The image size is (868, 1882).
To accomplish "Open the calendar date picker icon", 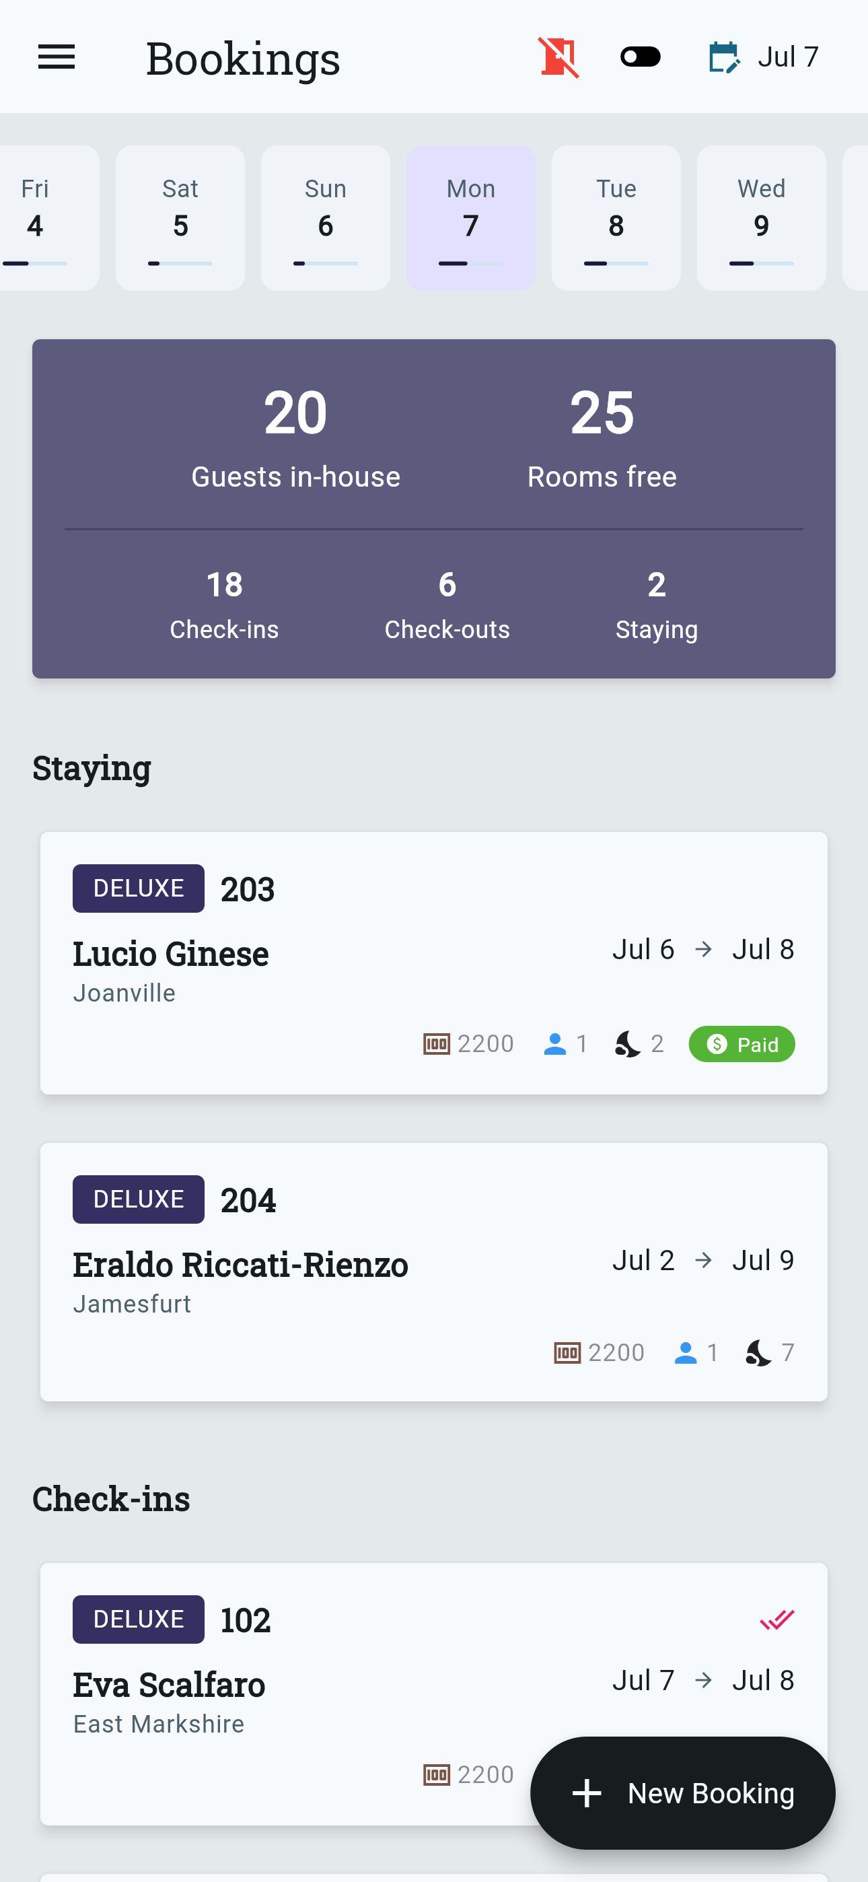I will point(724,57).
